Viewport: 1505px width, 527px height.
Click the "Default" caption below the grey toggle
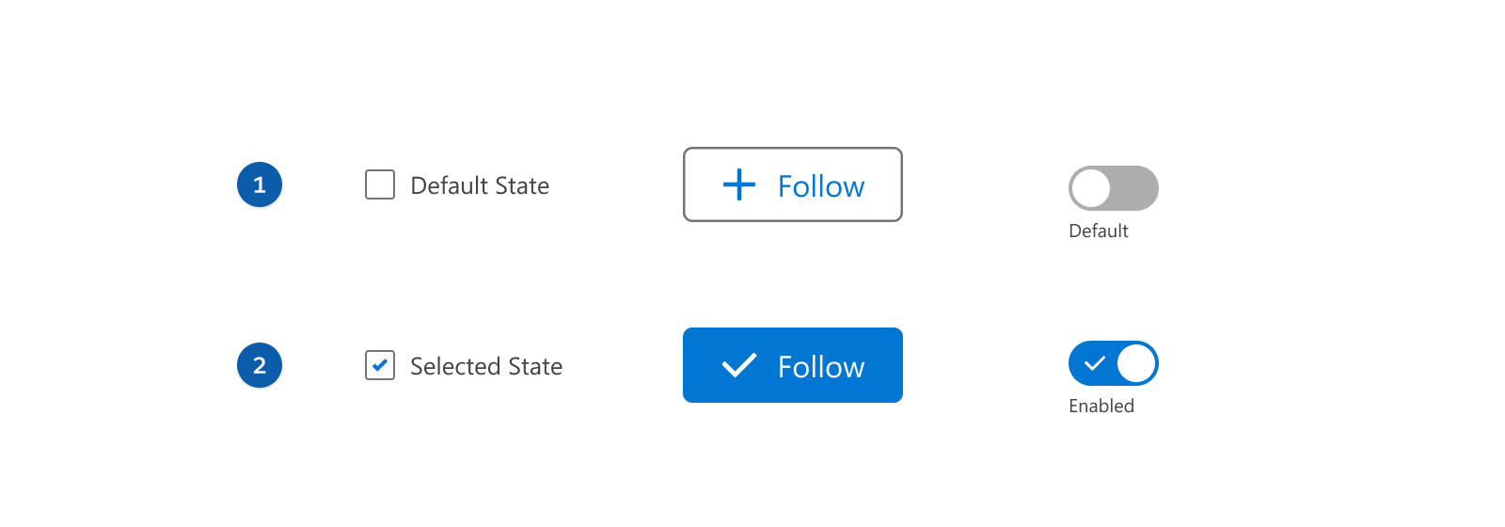point(1099,232)
